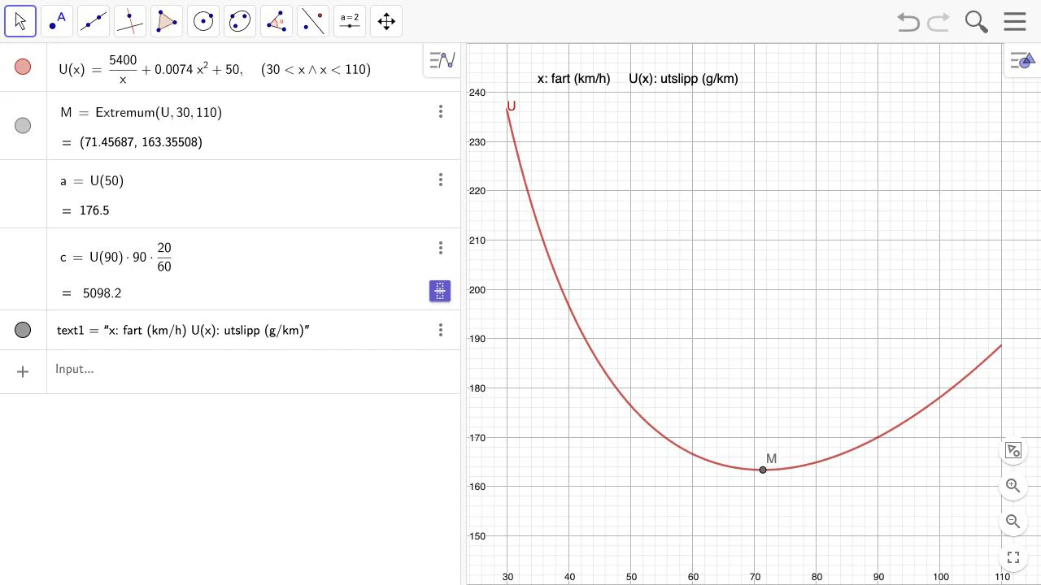
Task: Open options menu for text1 row
Action: point(441,330)
